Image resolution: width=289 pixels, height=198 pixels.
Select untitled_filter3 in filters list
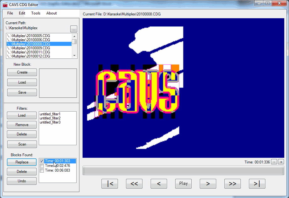click(50, 122)
